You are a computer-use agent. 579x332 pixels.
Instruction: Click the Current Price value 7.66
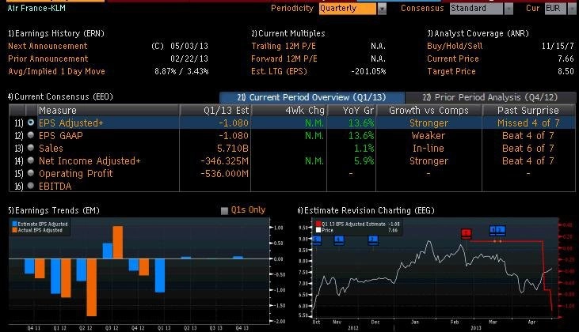(x=566, y=58)
